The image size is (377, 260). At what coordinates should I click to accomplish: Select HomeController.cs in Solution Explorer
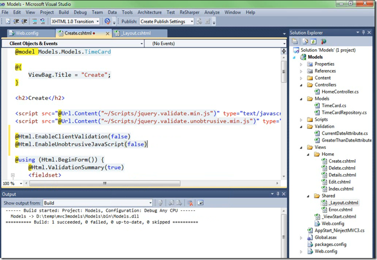point(340,92)
